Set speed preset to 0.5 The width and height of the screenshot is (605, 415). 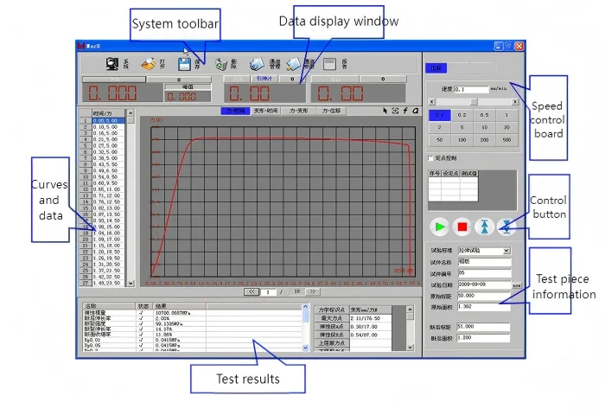coord(484,115)
